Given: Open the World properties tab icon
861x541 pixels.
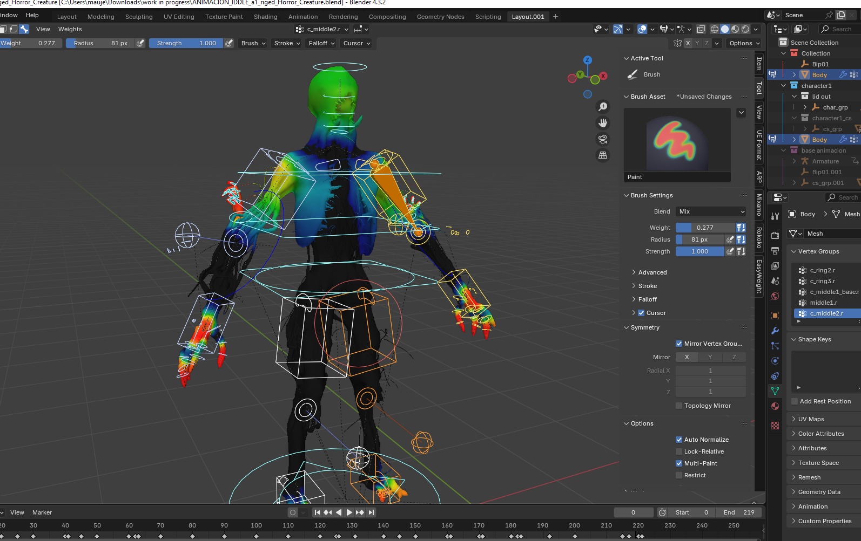Looking at the screenshot, I should (775, 296).
